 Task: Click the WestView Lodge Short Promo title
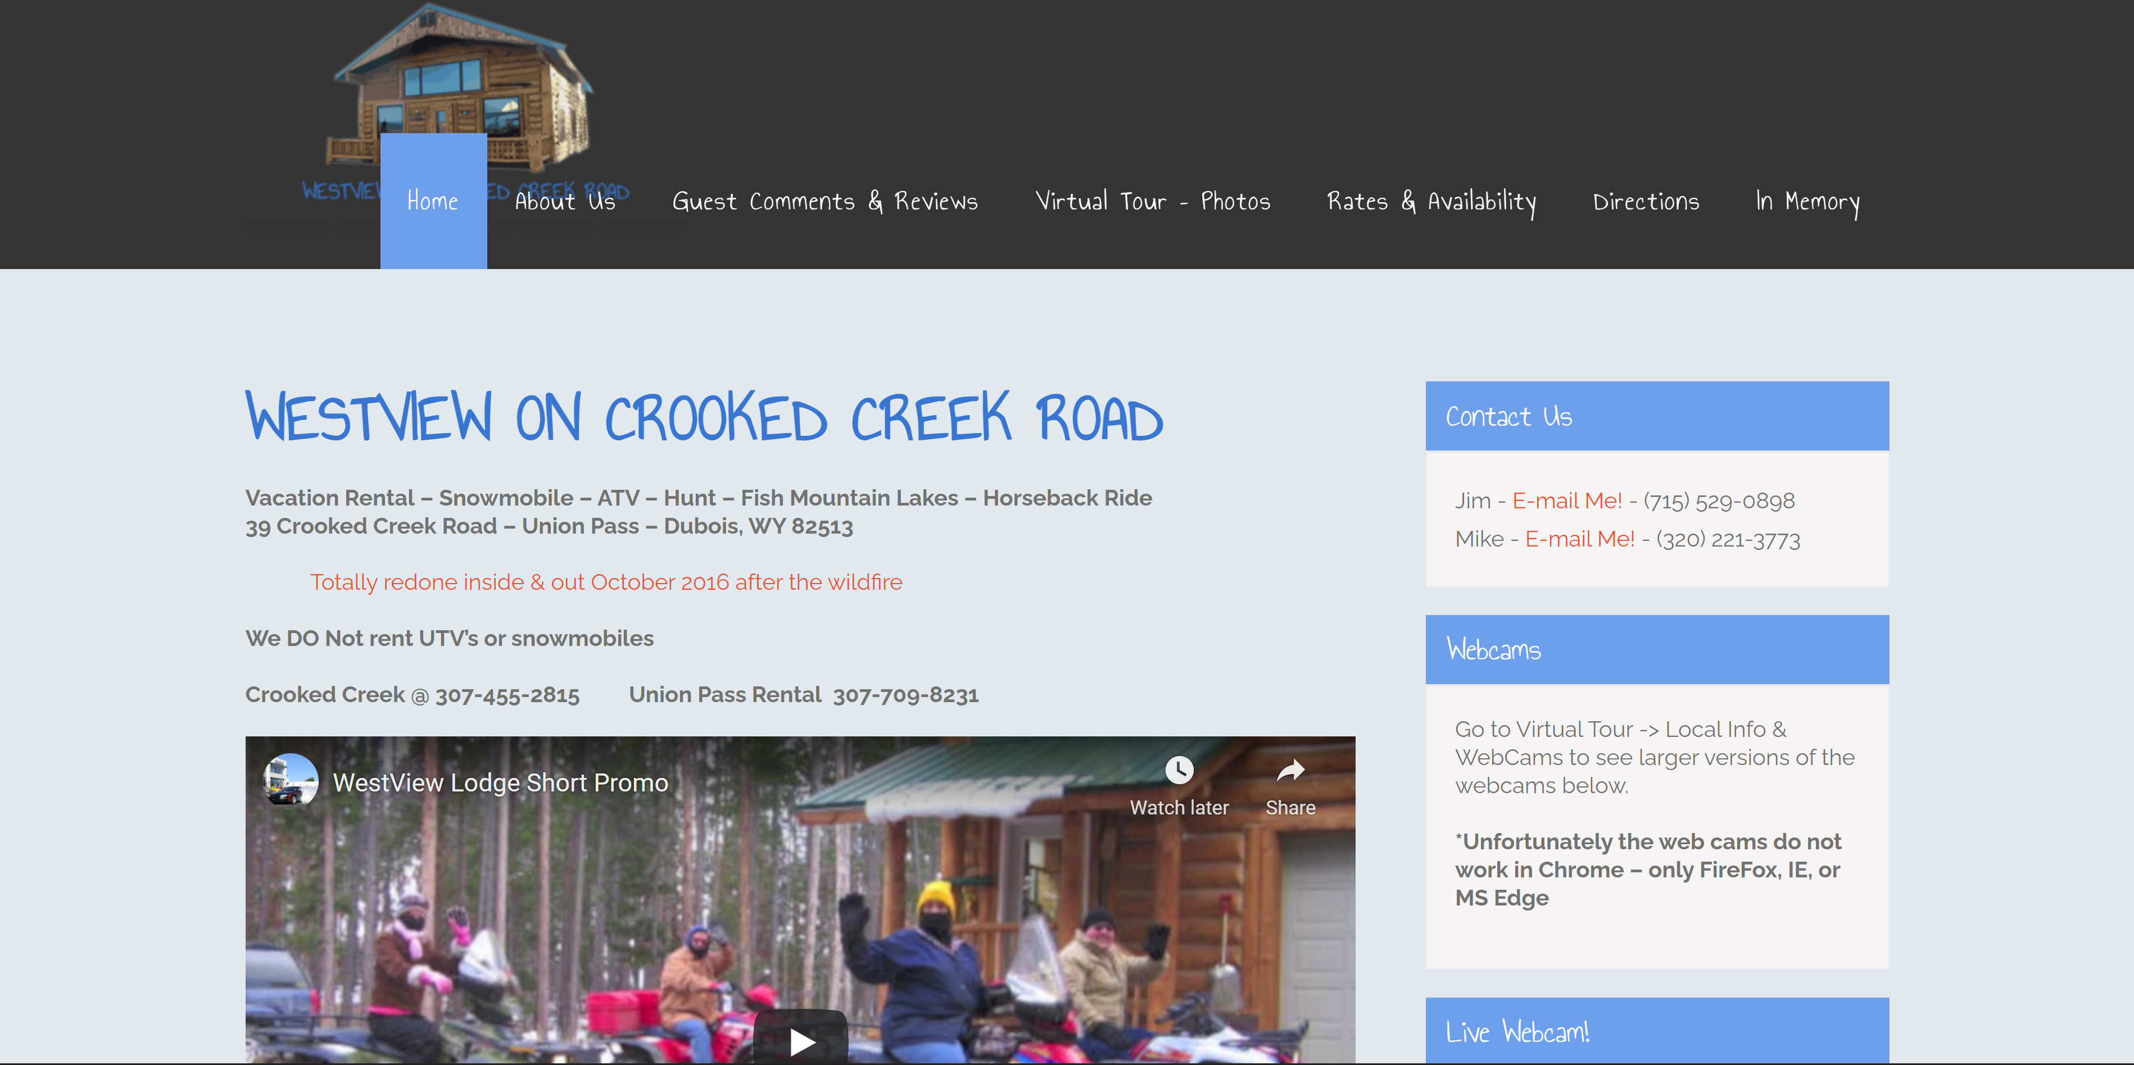[500, 782]
